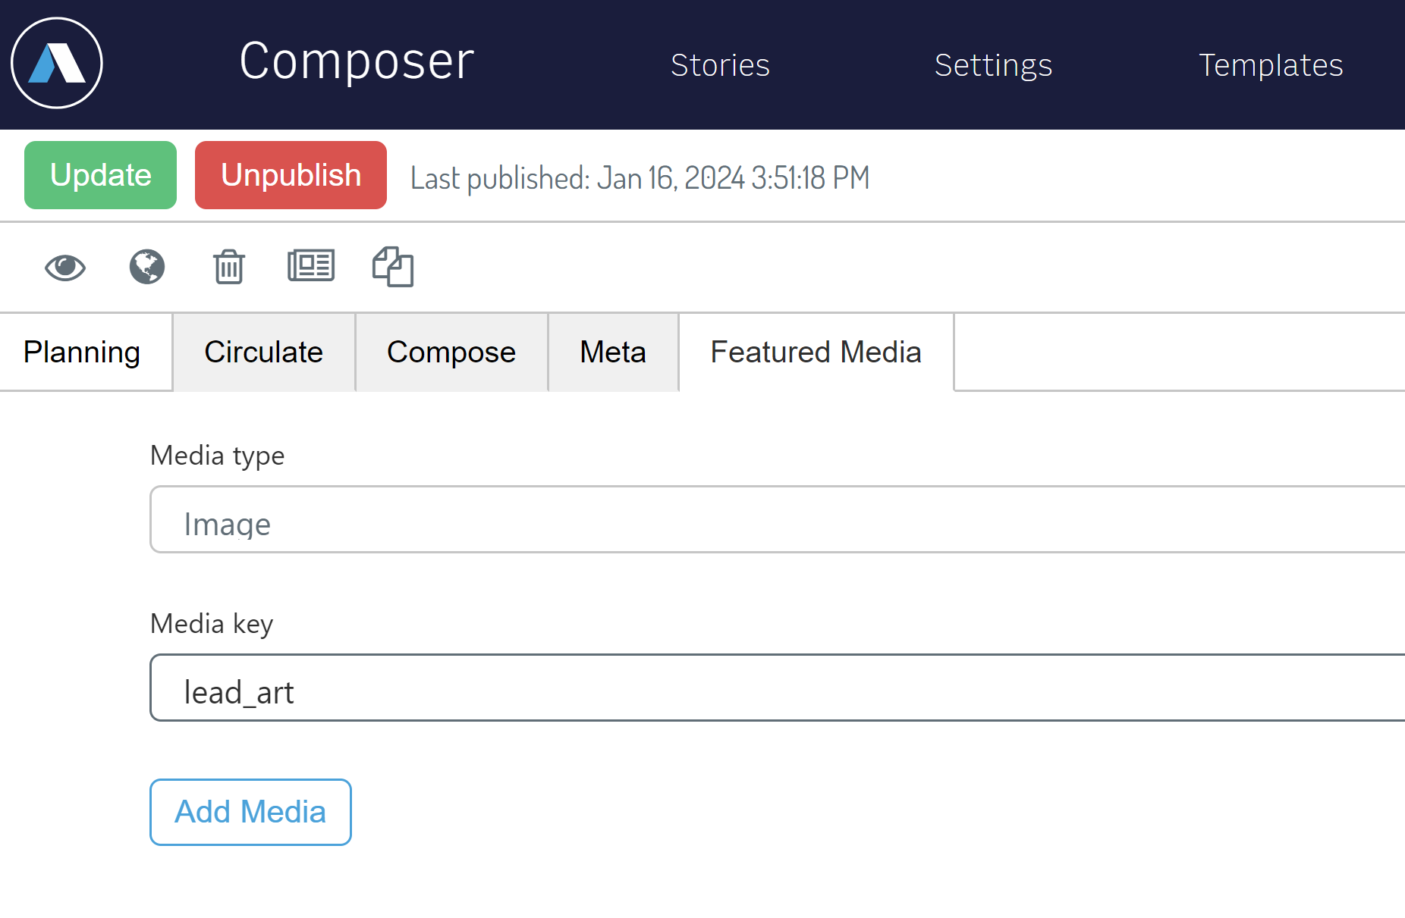Click the globe icon in toolbar
Viewport: 1405px width, 918px height.
coord(147,267)
